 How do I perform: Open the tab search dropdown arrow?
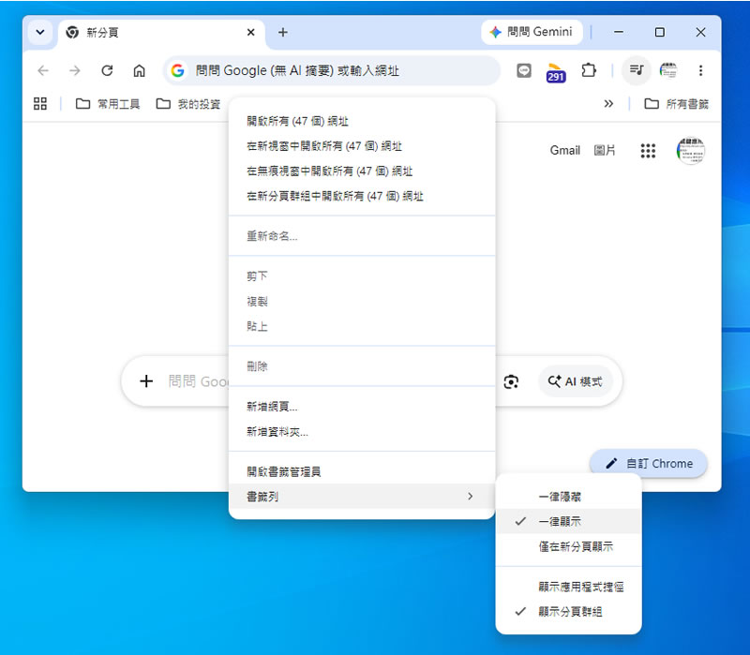pyautogui.click(x=40, y=33)
